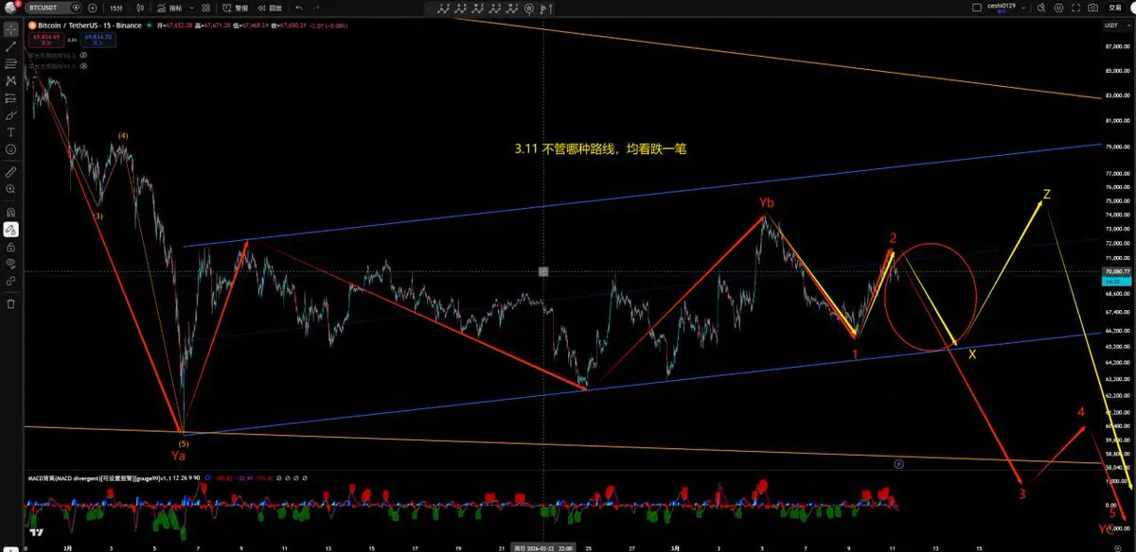Click the undo arrow

298,8
